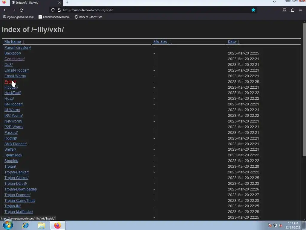Open the Action Center flag tray icon
The image size is (306, 230).
[x=270, y=225]
